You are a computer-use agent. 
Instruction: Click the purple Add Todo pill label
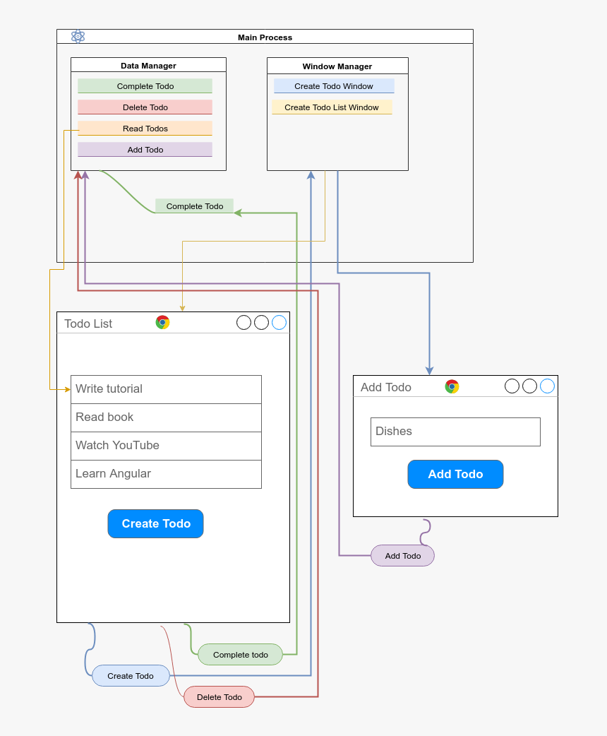coord(402,555)
